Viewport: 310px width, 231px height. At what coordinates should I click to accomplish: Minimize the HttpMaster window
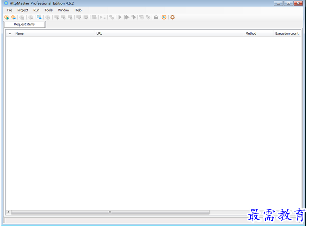pos(278,3)
